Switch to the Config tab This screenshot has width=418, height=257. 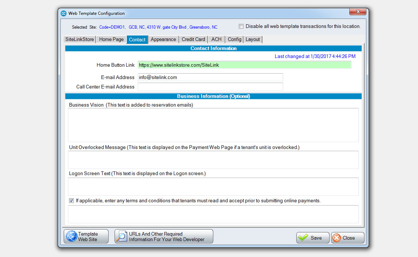234,39
